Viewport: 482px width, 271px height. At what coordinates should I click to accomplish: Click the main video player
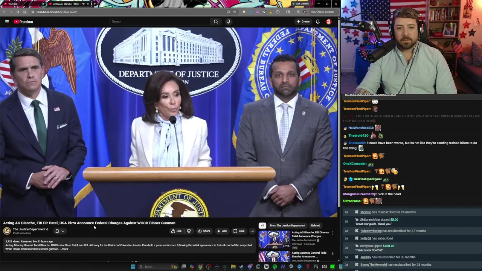pos(169,122)
